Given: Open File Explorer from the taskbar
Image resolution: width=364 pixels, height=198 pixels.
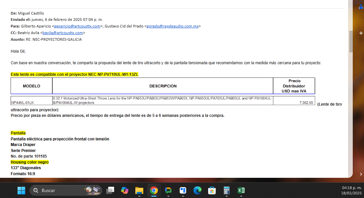Looking at the screenshot, I should (139, 191).
